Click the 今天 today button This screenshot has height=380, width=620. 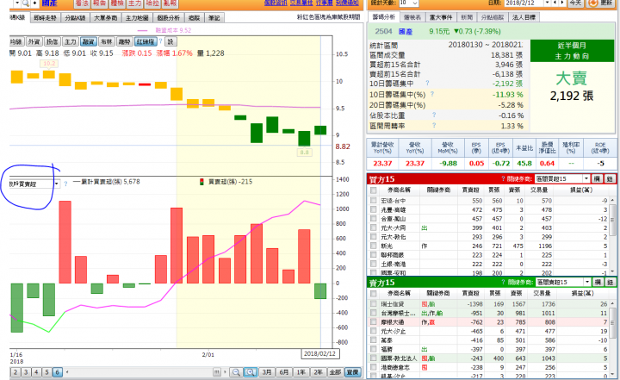tap(575, 3)
